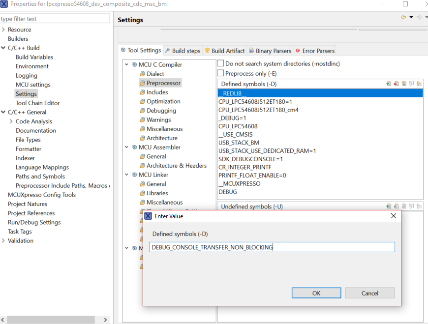428x324 pixels.
Task: Click Delete icon for Undefined symbols
Action: pos(397,206)
